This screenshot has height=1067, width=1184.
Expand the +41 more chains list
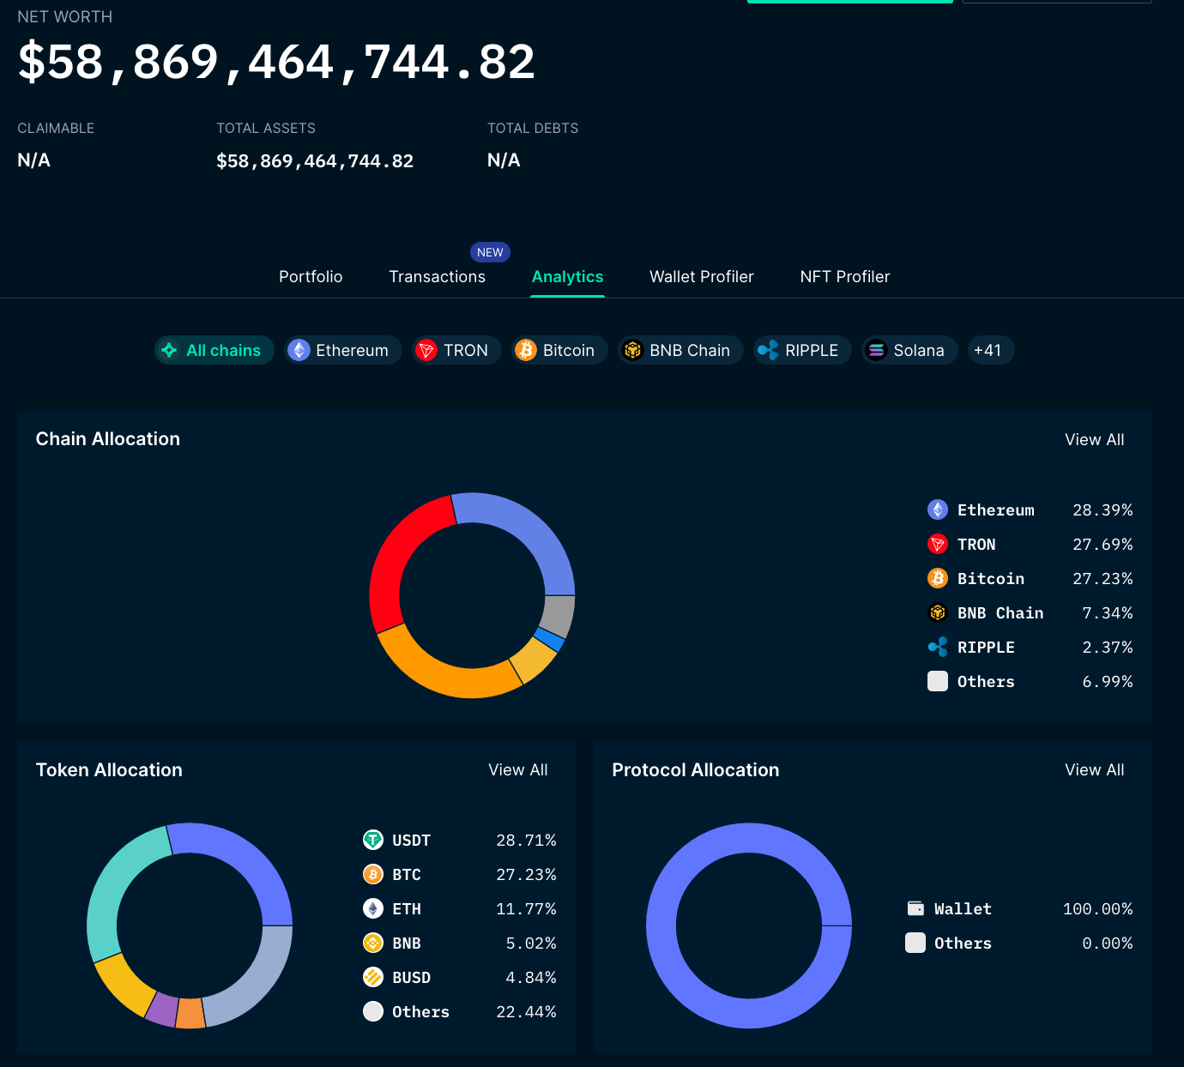[991, 350]
